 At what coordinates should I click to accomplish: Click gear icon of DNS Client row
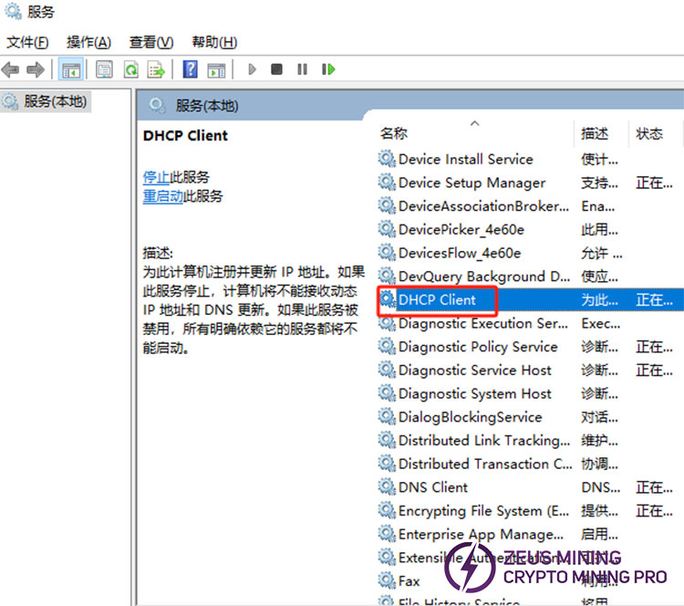(x=387, y=486)
